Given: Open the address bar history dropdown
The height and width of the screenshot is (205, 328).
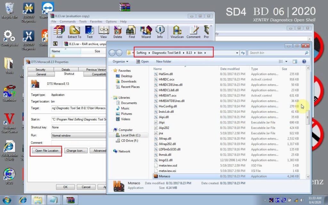Looking at the screenshot, I should point(237,53).
